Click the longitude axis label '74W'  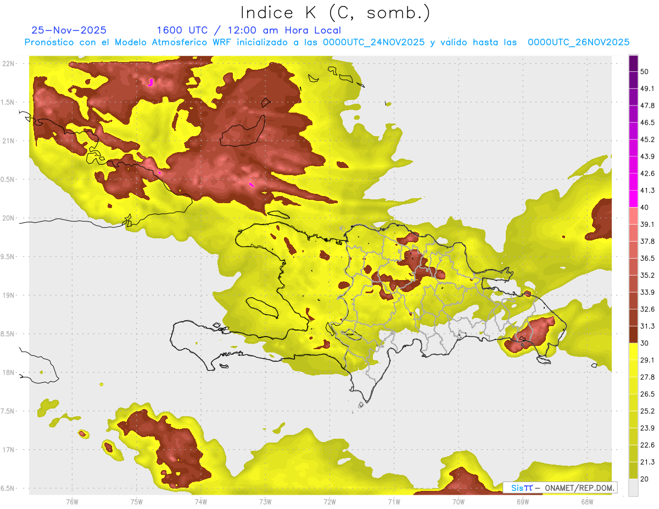click(x=200, y=502)
